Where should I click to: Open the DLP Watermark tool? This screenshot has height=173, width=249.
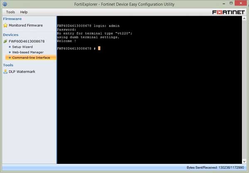[22, 72]
